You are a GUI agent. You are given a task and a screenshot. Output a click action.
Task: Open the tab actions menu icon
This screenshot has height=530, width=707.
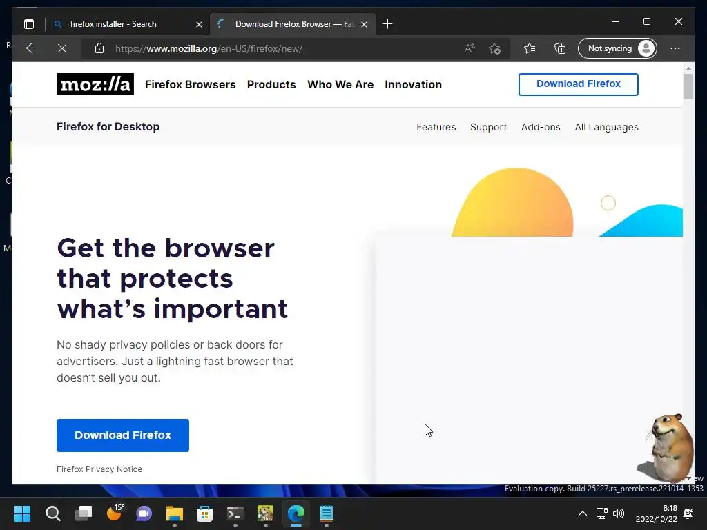click(29, 24)
